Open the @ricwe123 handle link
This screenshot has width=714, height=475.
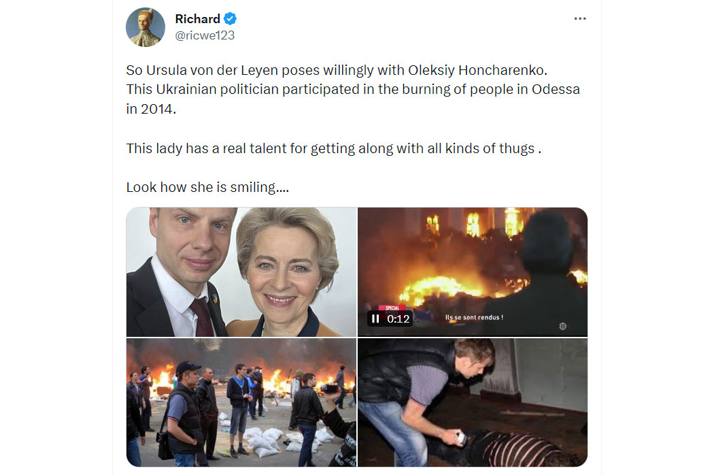pyautogui.click(x=205, y=35)
